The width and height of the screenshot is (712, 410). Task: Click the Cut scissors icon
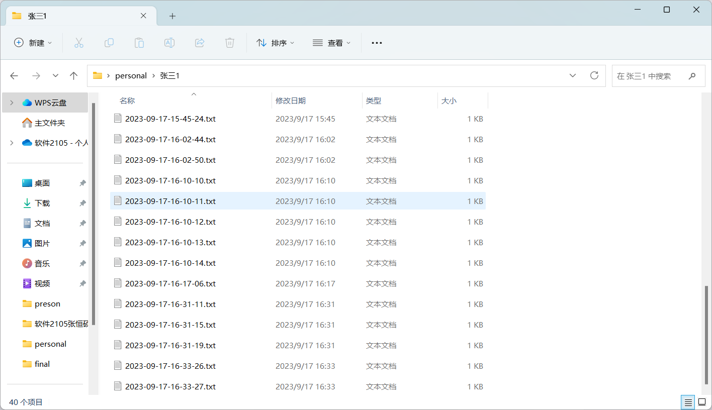79,43
